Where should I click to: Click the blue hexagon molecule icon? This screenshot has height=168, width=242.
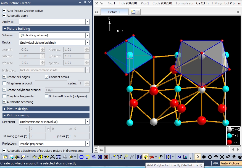81,157
